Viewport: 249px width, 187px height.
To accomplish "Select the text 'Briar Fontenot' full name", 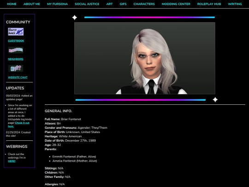I will [x=71, y=119].
